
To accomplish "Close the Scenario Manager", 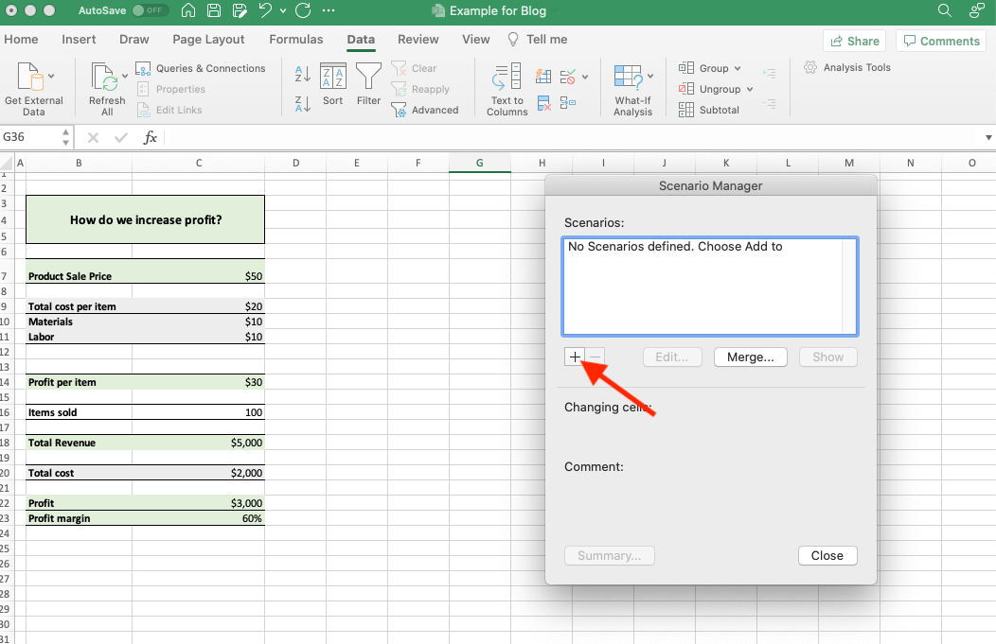I will coord(827,555).
